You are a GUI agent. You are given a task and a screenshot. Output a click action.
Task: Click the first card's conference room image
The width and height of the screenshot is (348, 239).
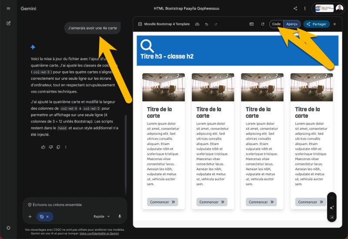coord(164,87)
